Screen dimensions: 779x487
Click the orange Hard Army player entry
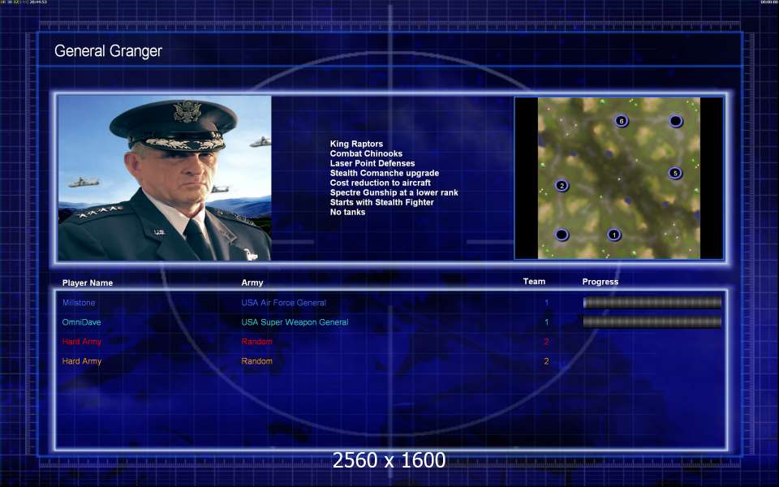pos(81,361)
